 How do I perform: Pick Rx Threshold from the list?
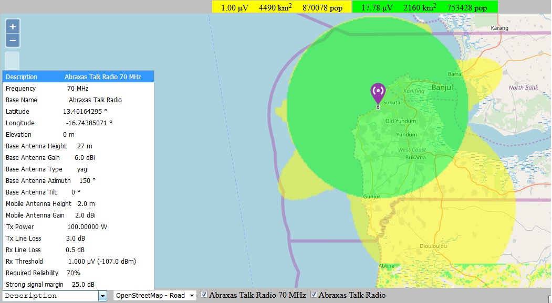[78, 262]
